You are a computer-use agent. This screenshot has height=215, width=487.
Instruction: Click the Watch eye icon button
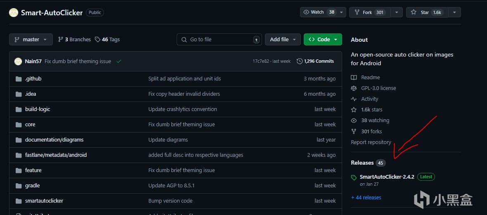(x=306, y=12)
